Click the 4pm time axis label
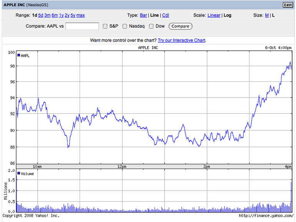This screenshot has width=296, height=222. 288,166
